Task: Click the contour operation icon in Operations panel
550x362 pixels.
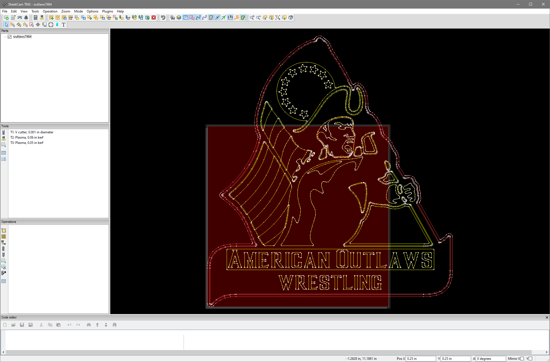Action: pyautogui.click(x=4, y=231)
